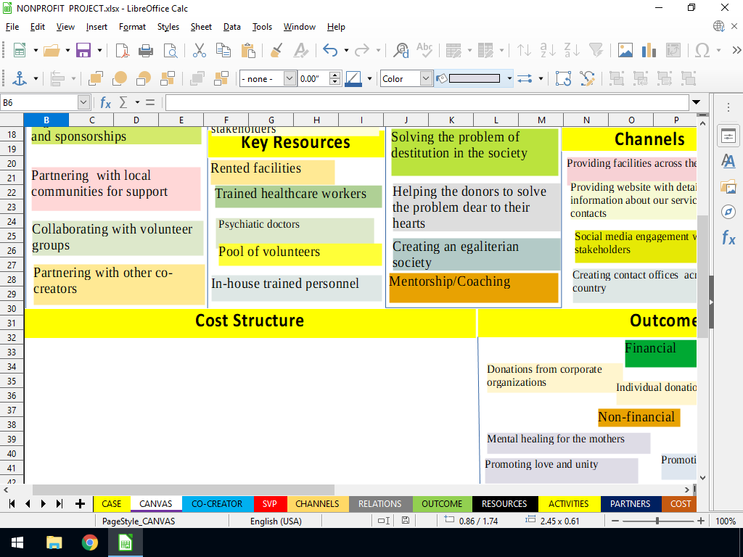Viewport: 743px width, 557px height.
Task: Toggle the Points edit mode icon
Action: tap(587, 78)
